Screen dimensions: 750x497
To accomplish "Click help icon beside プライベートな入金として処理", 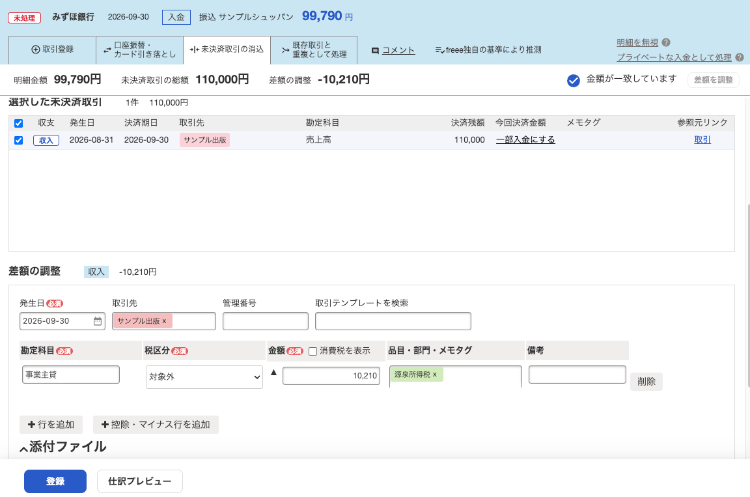I will (740, 57).
